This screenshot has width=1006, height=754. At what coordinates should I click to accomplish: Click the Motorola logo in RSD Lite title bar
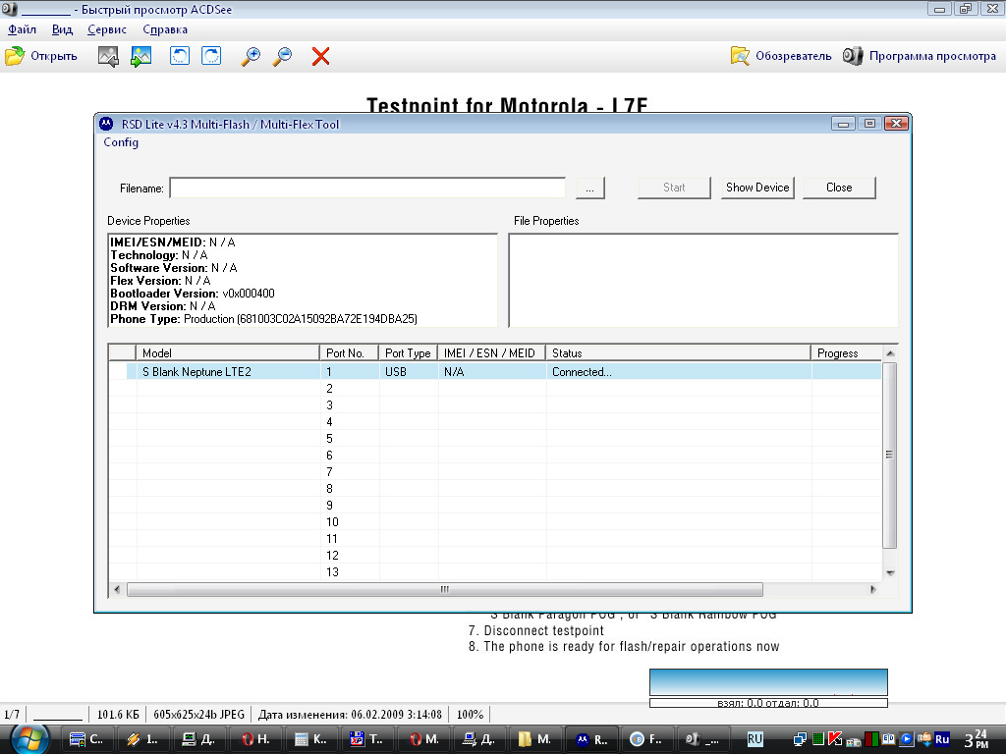tap(106, 124)
